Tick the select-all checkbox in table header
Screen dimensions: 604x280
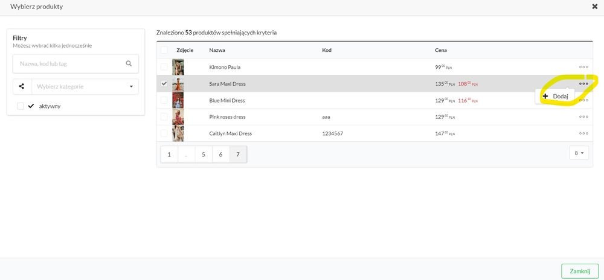164,50
